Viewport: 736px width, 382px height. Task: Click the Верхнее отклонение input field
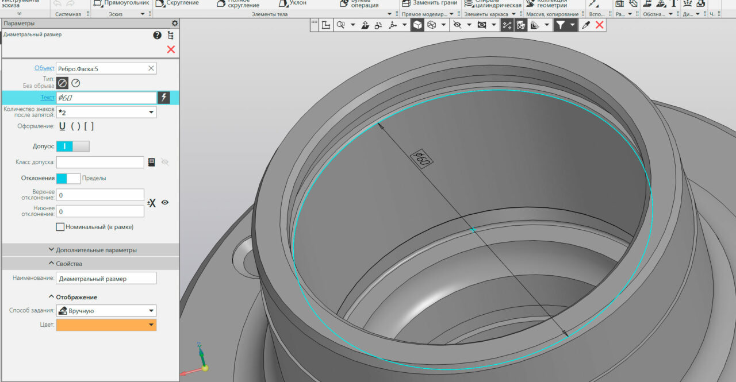coord(100,195)
